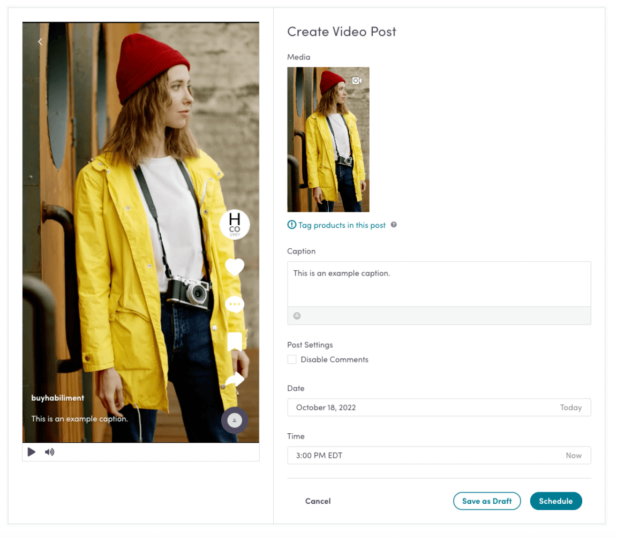Click the alert icon beside Tag products
The width and height of the screenshot is (617, 537).
(x=291, y=225)
